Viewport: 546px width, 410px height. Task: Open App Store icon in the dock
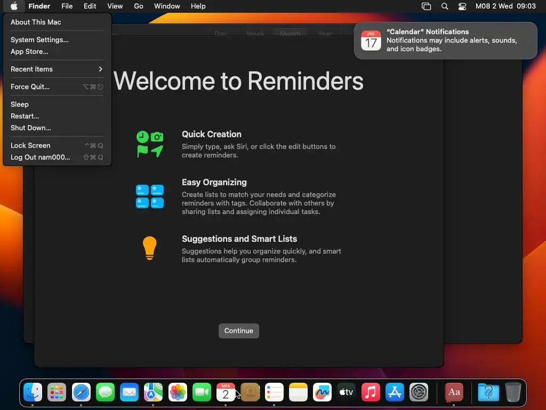(x=395, y=392)
